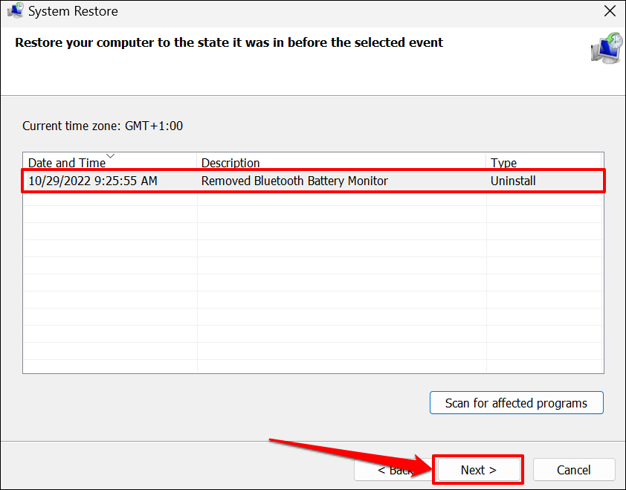This screenshot has width=626, height=490.
Task: Sort by the Description column header
Action: 230,163
